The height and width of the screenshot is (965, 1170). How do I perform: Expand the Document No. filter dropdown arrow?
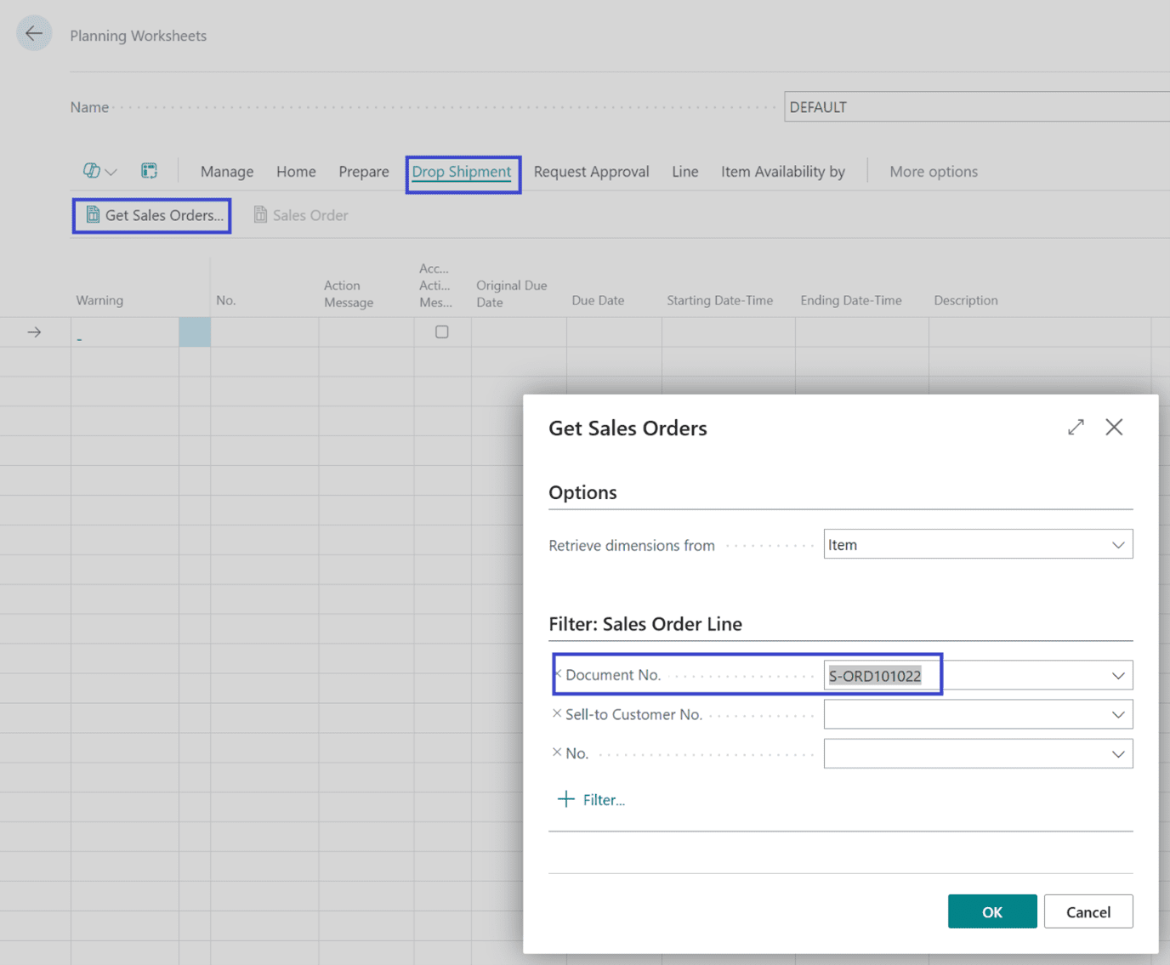(1117, 676)
